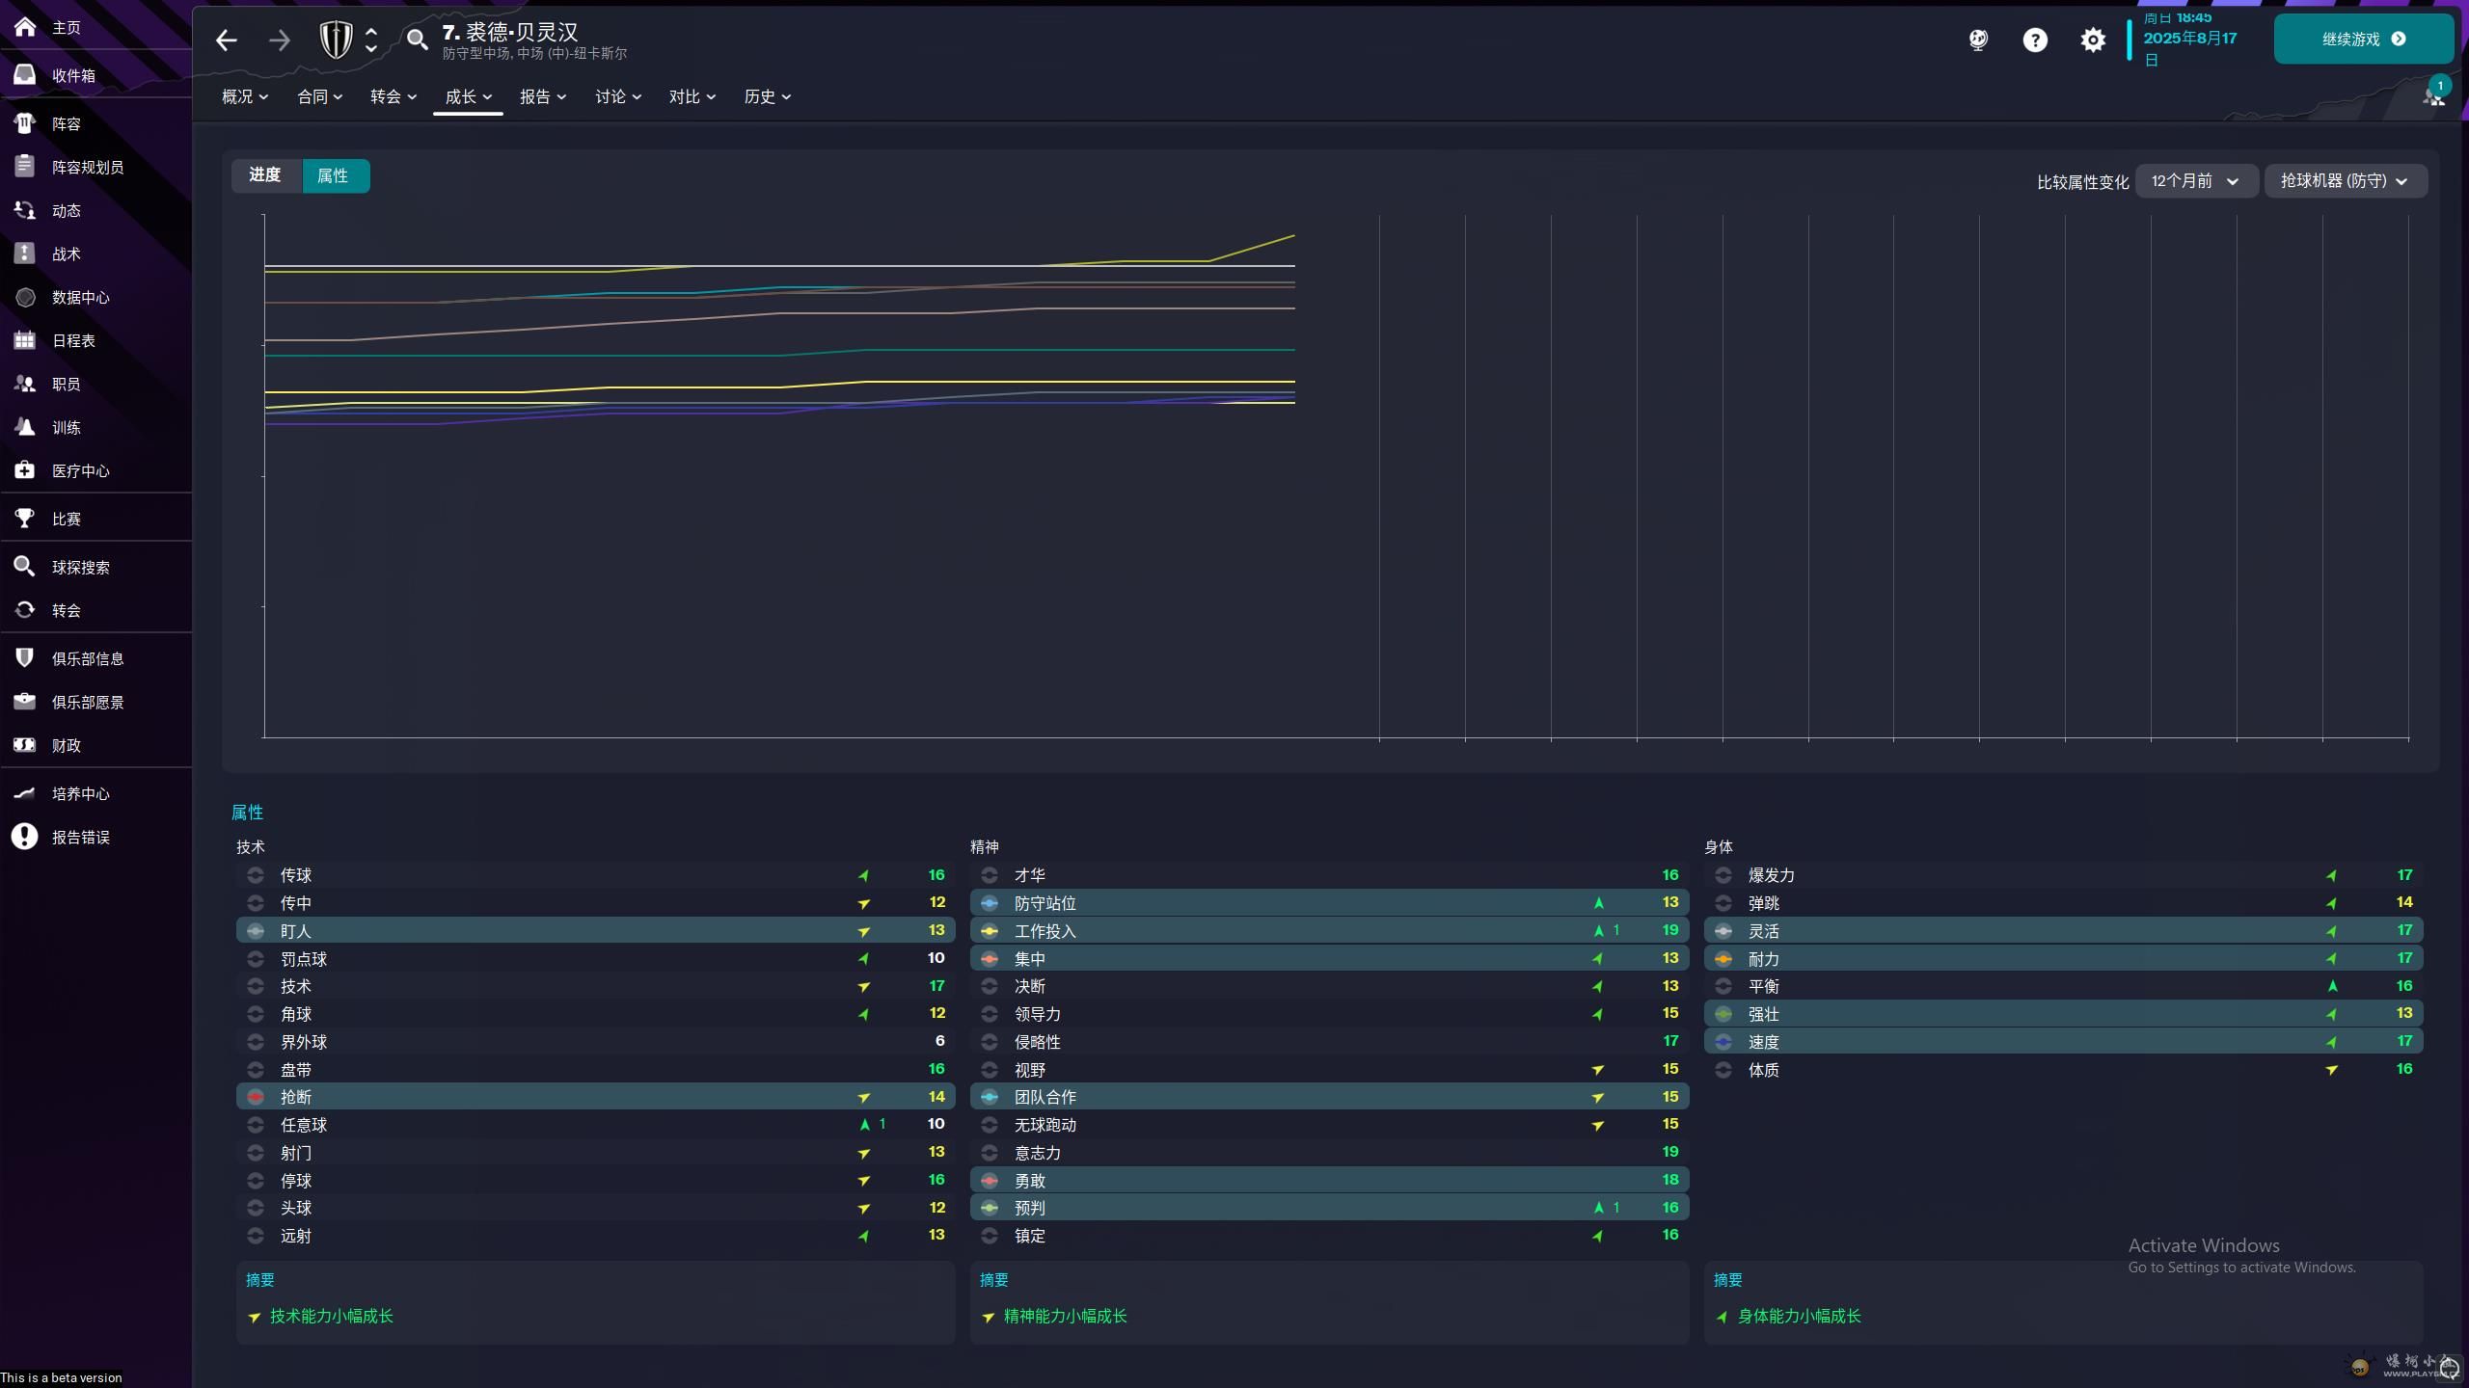Toggle graph line for 耐力 attribute

[x=1723, y=959]
